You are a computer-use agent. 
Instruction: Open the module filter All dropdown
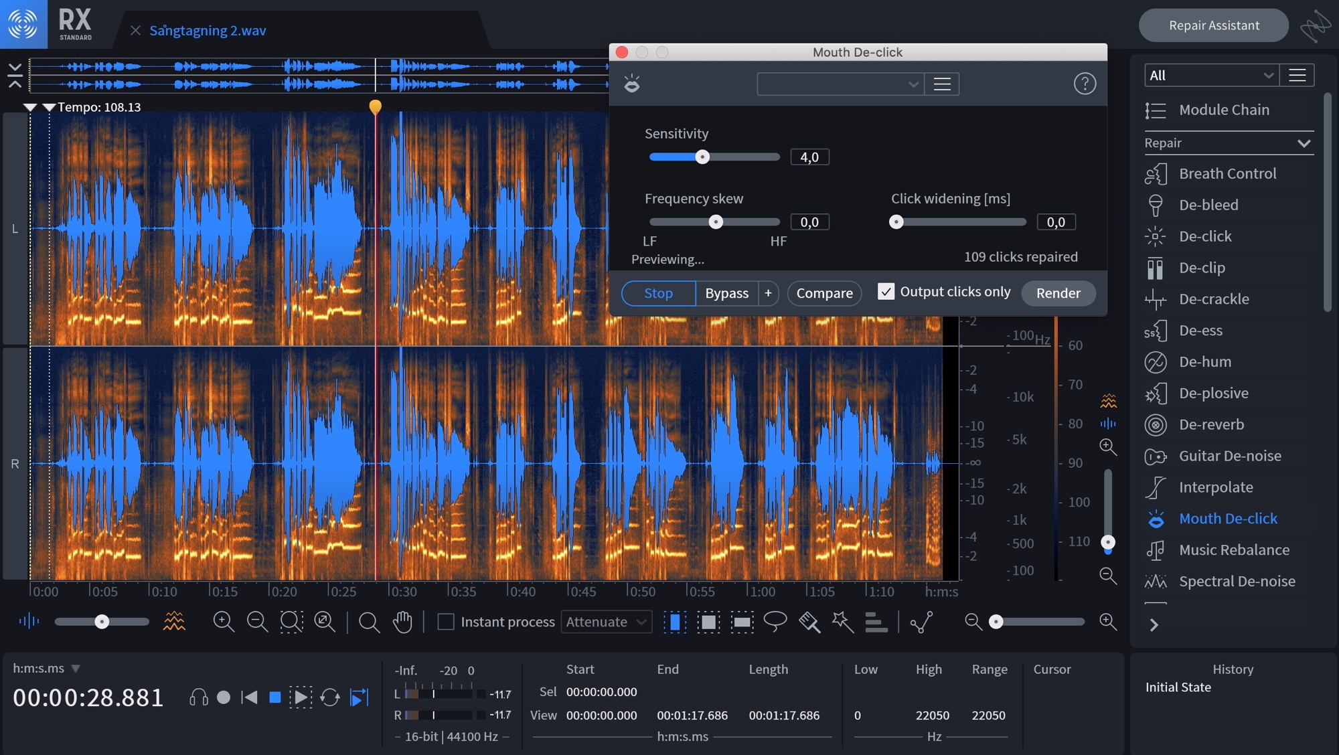coord(1211,76)
